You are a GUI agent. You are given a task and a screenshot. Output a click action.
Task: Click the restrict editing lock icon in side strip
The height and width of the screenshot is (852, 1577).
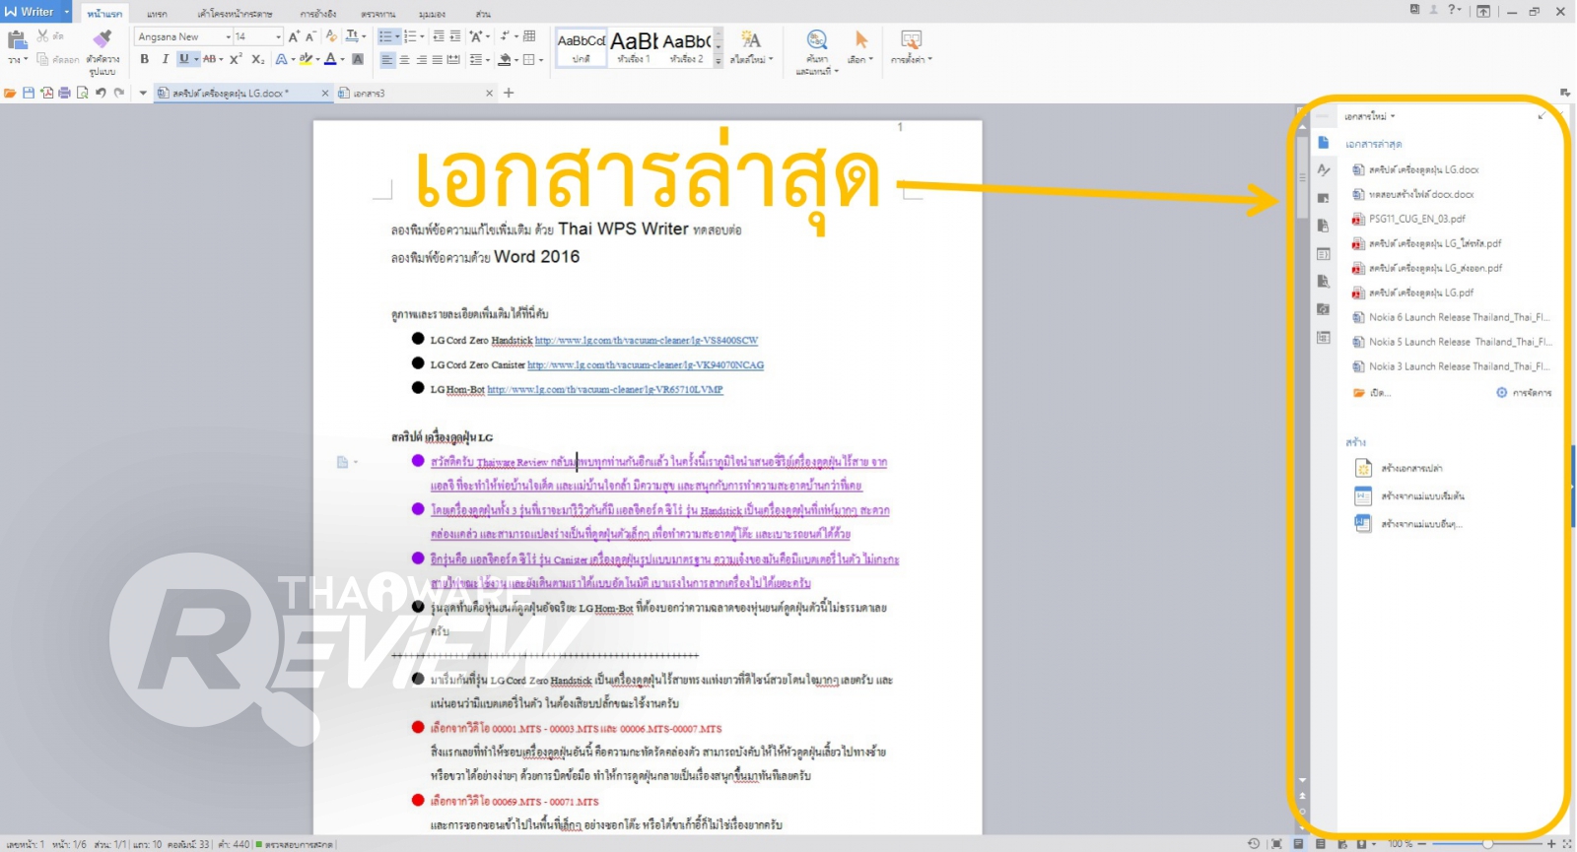pyautogui.click(x=1324, y=226)
